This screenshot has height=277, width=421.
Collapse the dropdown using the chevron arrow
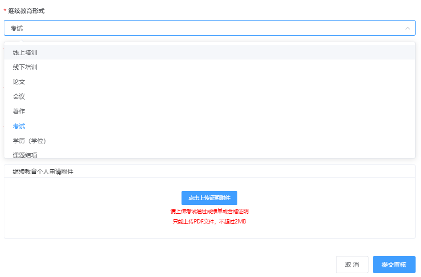tap(407, 28)
